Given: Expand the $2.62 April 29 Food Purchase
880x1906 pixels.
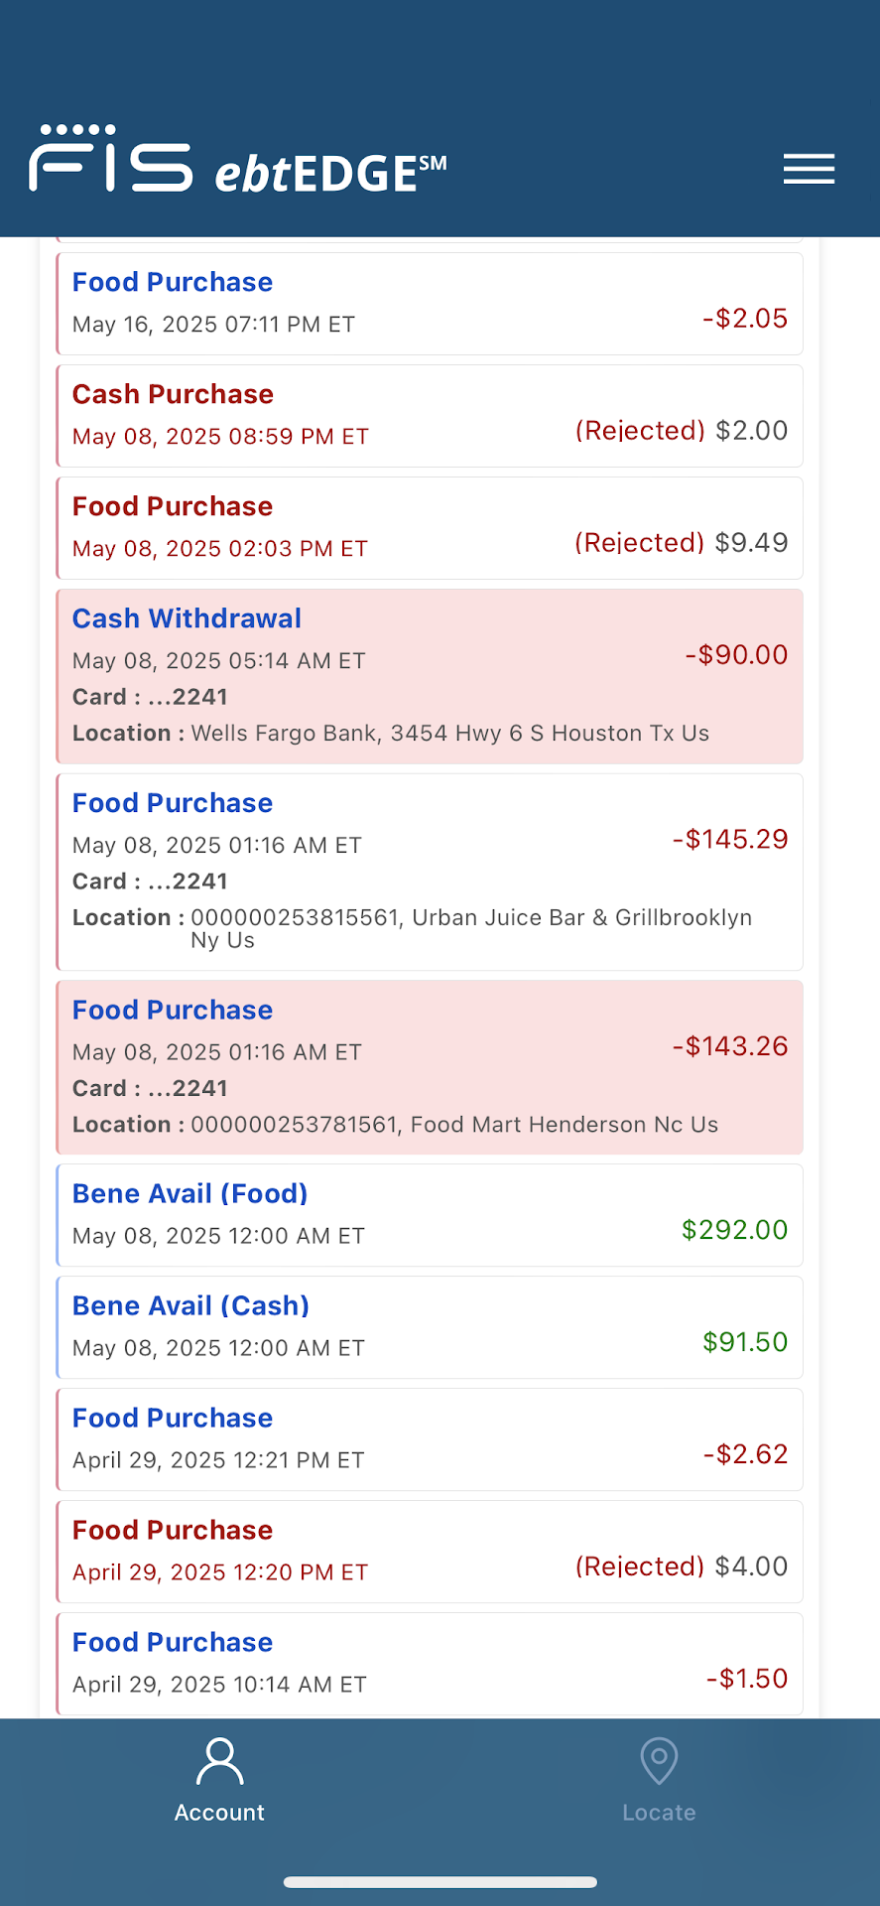Looking at the screenshot, I should [430, 1439].
